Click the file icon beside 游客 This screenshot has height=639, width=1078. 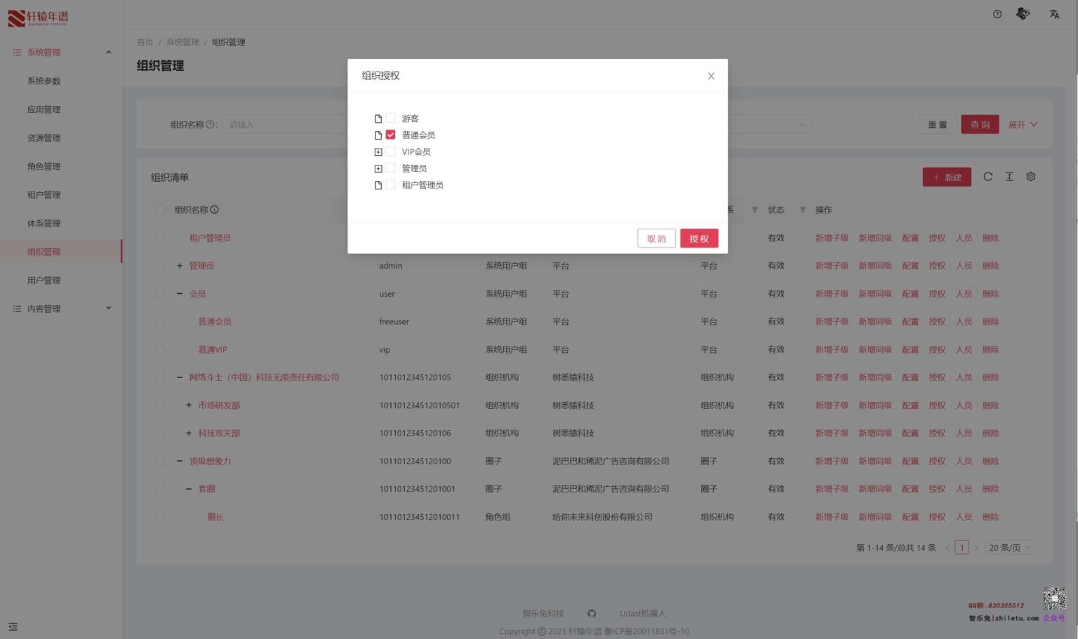coord(378,119)
